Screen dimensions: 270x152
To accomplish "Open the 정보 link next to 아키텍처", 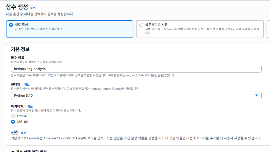I will [x=30, y=106].
